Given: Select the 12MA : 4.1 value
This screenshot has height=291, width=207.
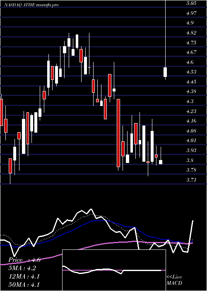Looking at the screenshot, I should 24,276.
